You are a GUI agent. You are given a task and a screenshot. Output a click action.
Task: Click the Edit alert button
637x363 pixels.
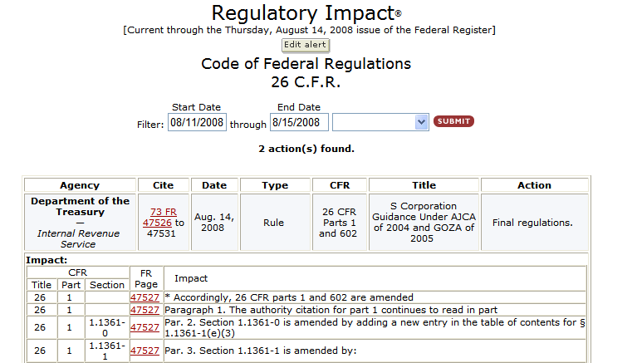coord(305,45)
